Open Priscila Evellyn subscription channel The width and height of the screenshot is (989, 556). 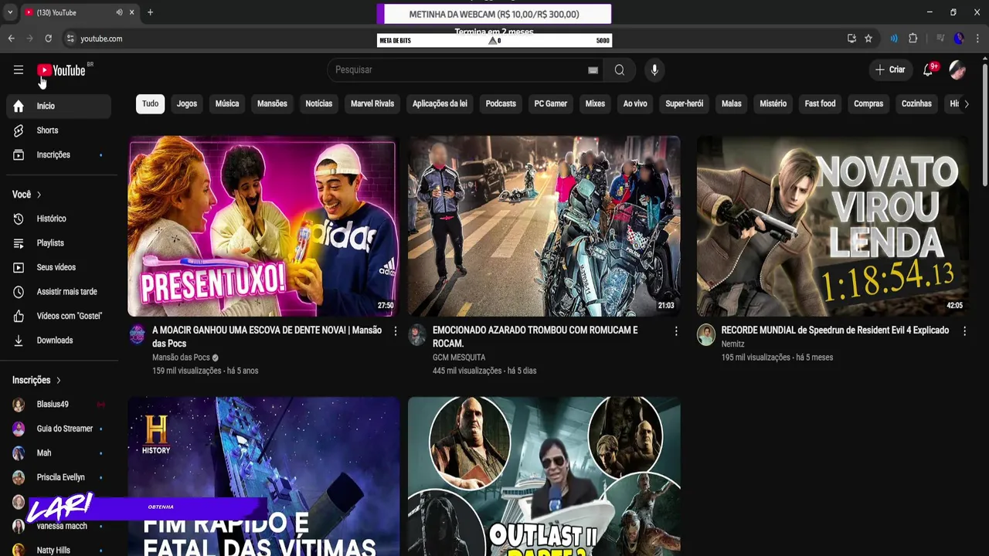click(59, 477)
